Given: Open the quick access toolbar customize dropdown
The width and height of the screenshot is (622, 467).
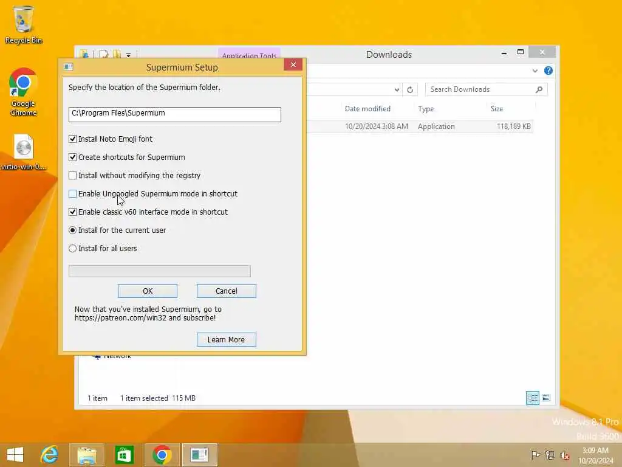Looking at the screenshot, I should (129, 55).
